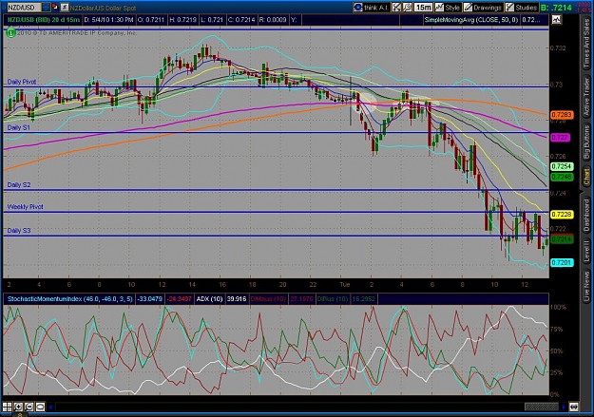Open the Dashboard side tab
The width and height of the screenshot is (594, 417).
[586, 215]
